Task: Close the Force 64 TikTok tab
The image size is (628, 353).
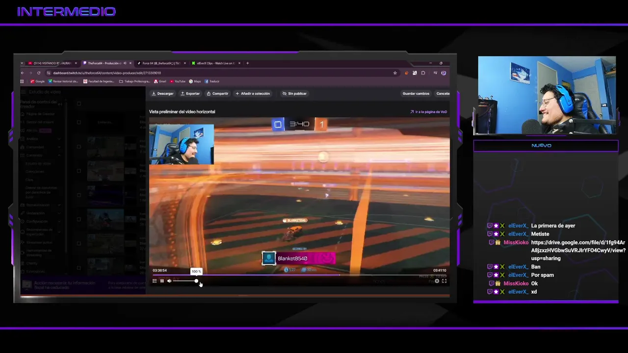Action: [x=184, y=63]
